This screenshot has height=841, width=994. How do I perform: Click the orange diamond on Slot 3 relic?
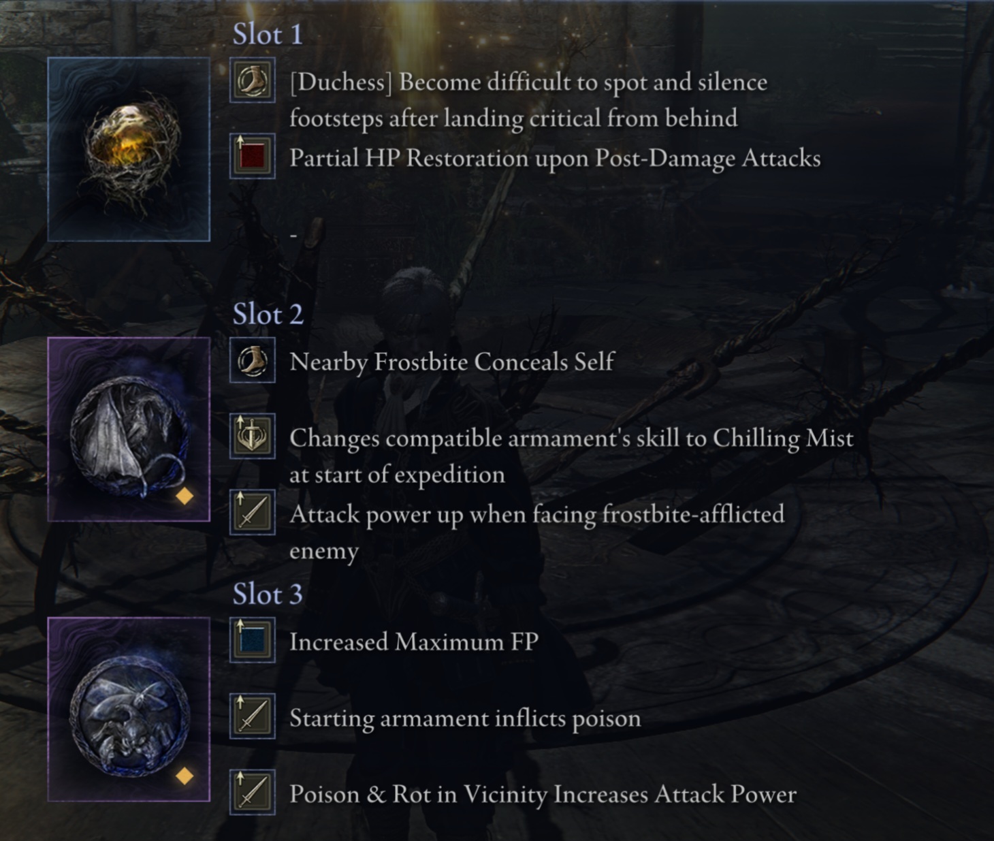click(185, 776)
